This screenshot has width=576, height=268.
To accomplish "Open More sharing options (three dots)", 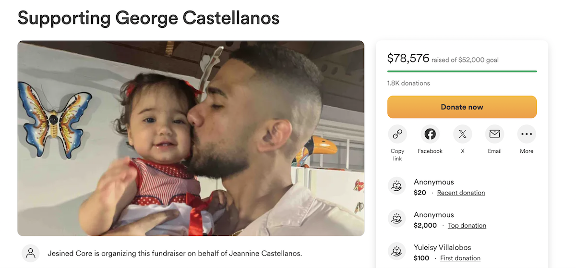I will (x=527, y=134).
